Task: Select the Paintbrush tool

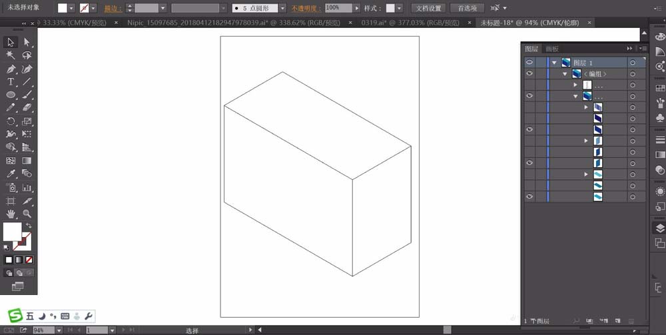Action: click(27, 95)
